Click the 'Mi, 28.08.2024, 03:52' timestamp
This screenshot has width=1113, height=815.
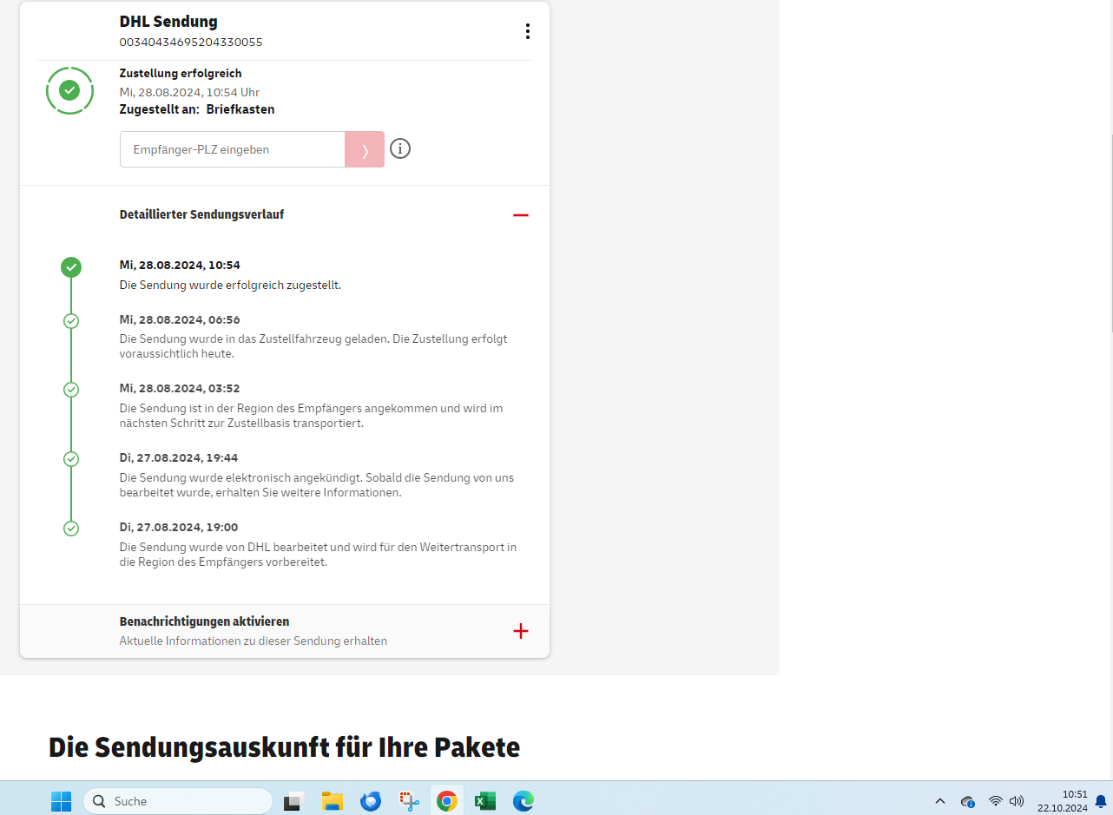[x=180, y=388]
